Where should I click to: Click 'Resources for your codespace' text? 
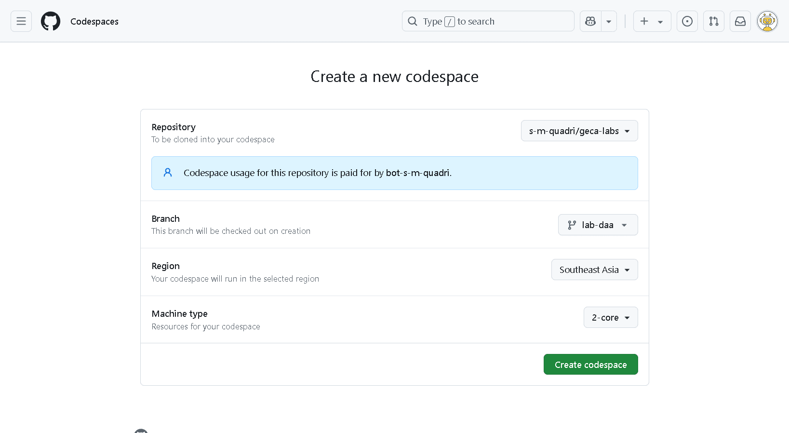tap(206, 326)
